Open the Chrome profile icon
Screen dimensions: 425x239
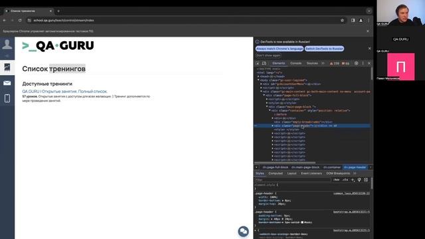tap(361, 21)
